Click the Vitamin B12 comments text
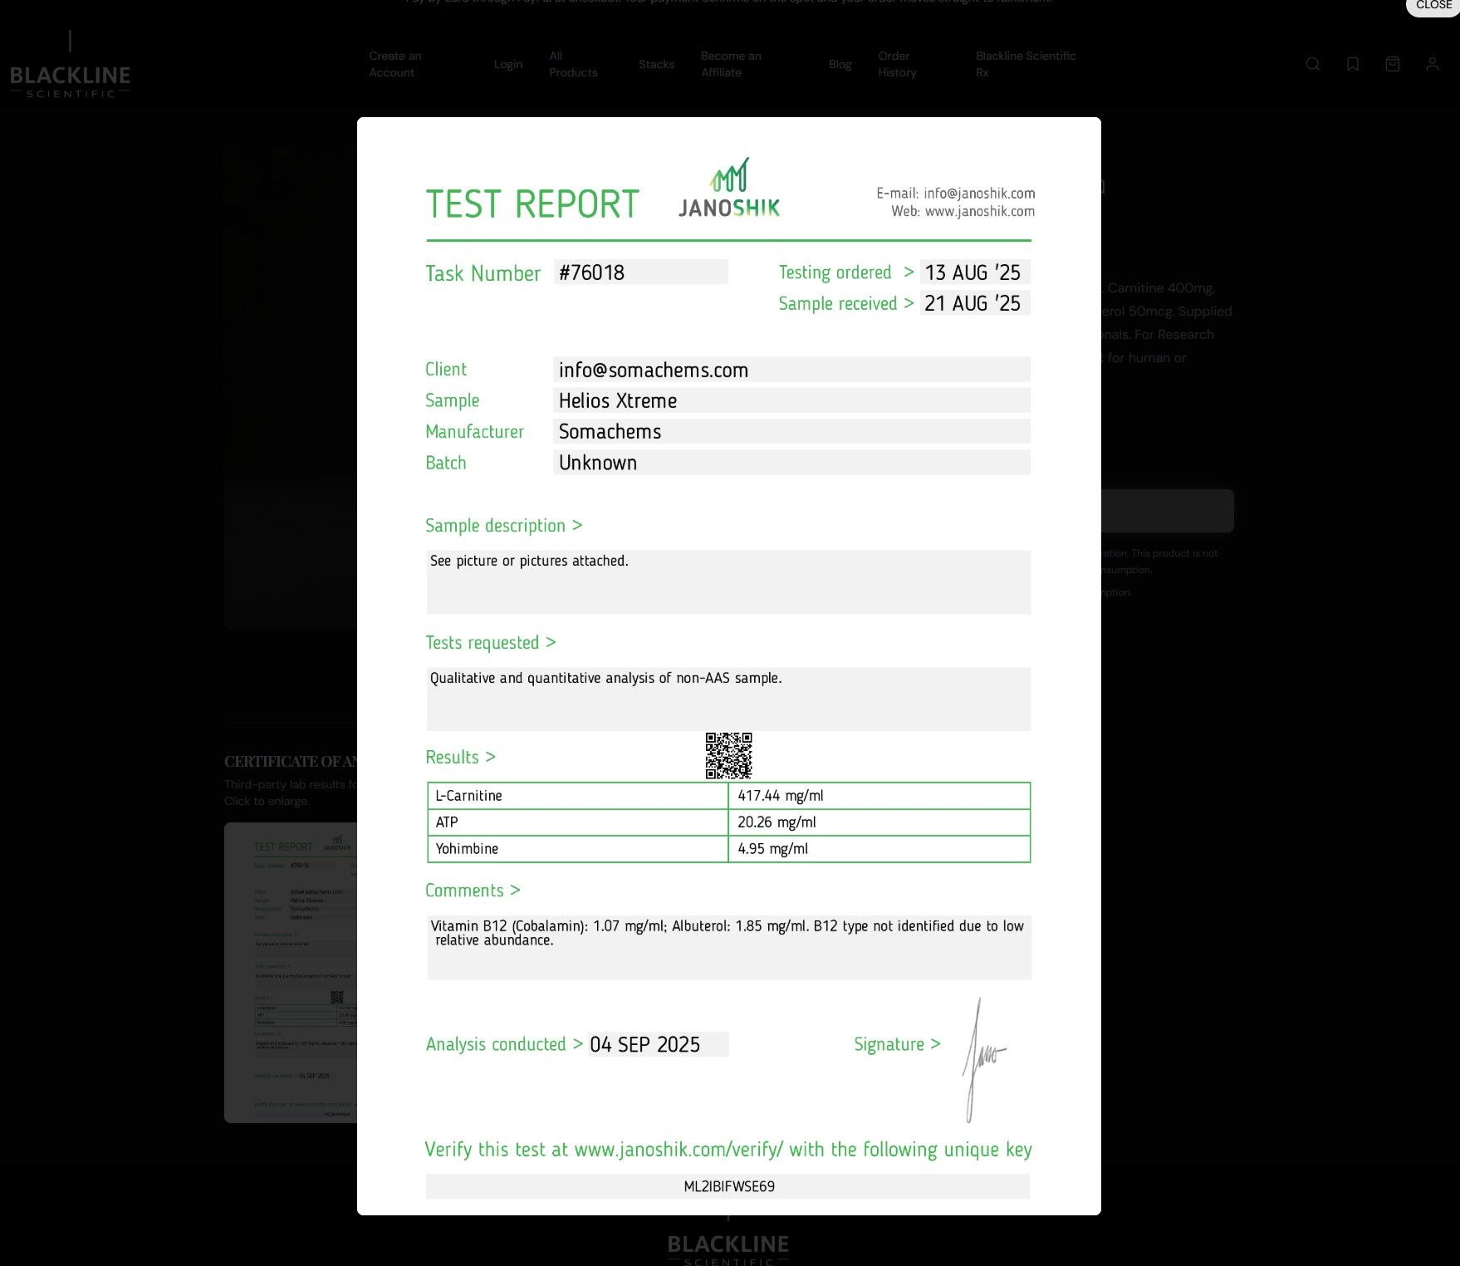This screenshot has width=1460, height=1266. tap(728, 933)
